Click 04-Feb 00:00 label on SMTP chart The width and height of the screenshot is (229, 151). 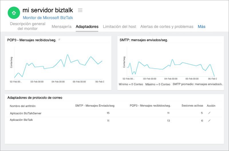point(171,79)
